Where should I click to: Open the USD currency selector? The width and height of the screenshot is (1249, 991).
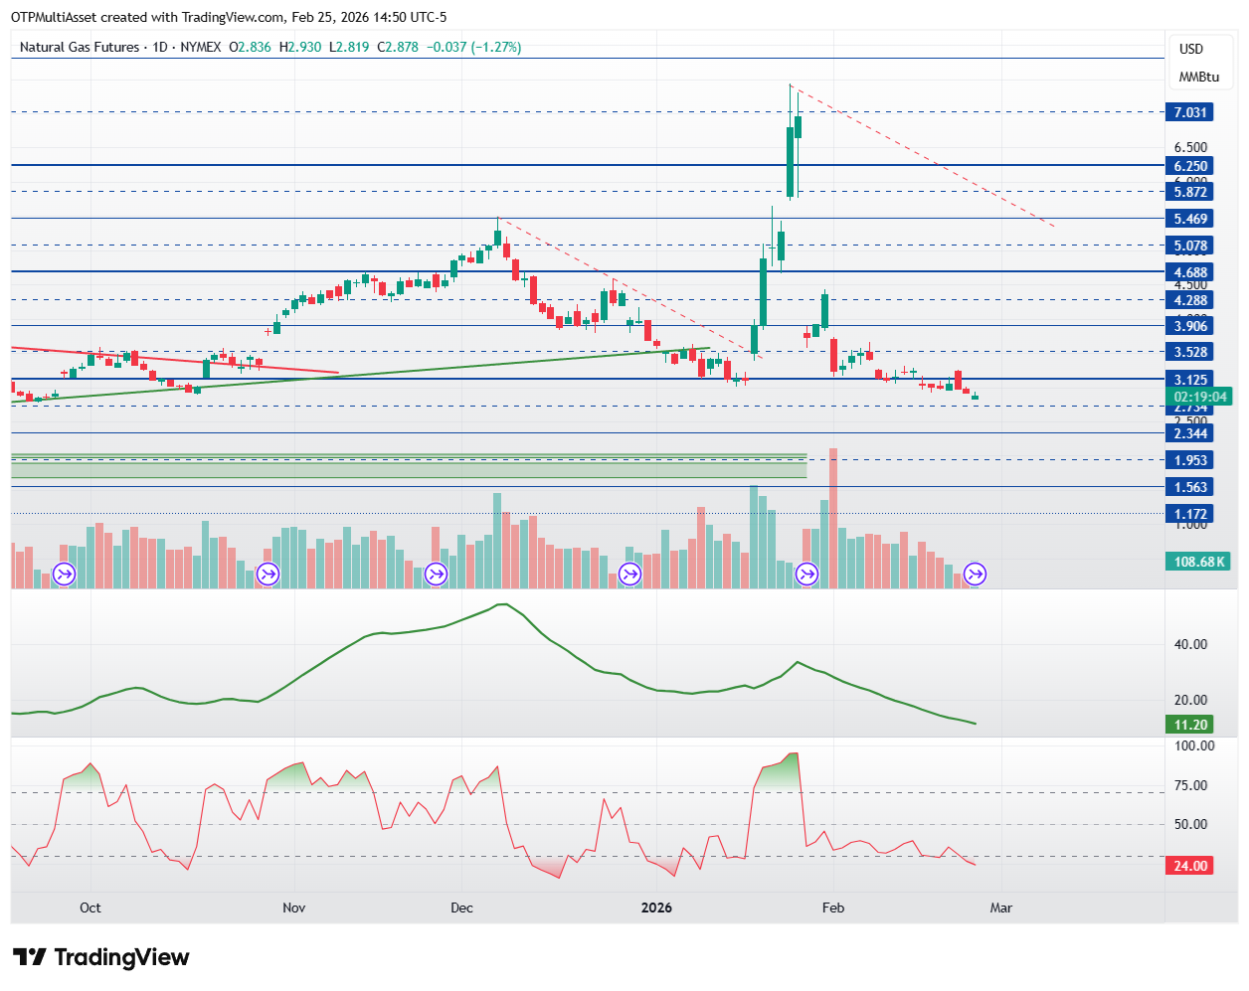[1190, 49]
